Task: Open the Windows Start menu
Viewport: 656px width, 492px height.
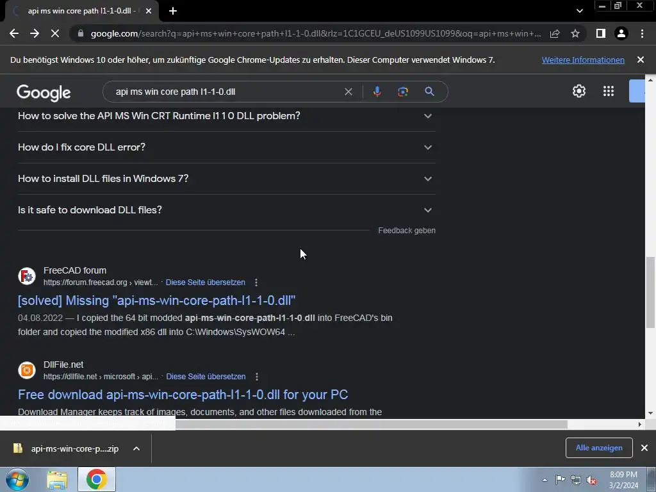Action: [17, 479]
